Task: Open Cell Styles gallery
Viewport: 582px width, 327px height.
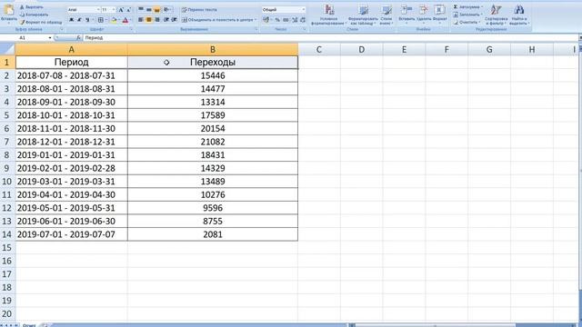Action: (x=386, y=15)
